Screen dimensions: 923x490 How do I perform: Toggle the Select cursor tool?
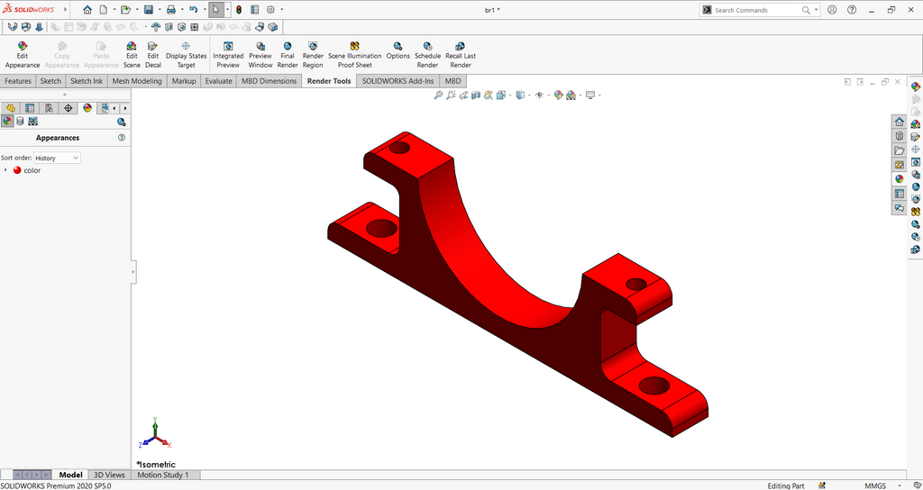216,10
